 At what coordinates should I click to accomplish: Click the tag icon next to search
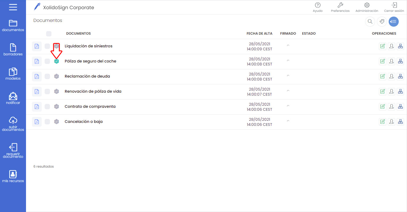pos(382,22)
